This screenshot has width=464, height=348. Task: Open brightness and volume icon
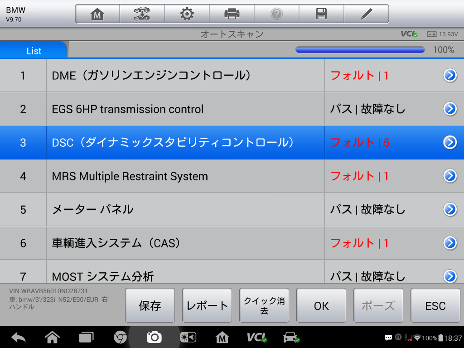point(188,337)
